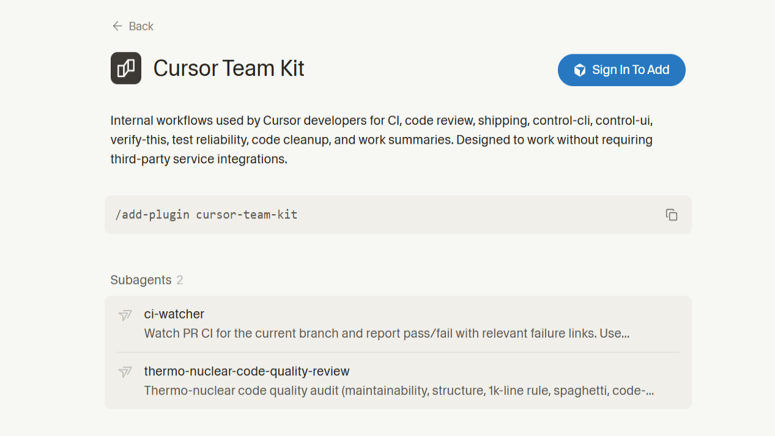Click the cube icon inside Sign In button

click(x=580, y=70)
